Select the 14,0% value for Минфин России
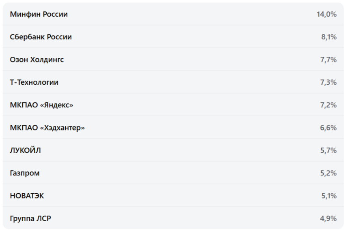Viewport: 346px width, 231px height. [x=327, y=14]
